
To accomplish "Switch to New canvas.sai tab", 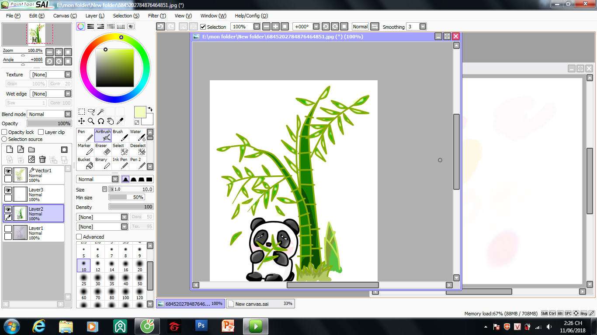I will pyautogui.click(x=260, y=304).
